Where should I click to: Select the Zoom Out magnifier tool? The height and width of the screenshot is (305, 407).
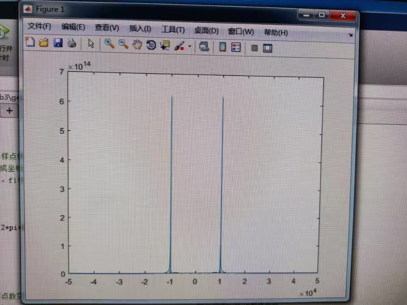123,44
